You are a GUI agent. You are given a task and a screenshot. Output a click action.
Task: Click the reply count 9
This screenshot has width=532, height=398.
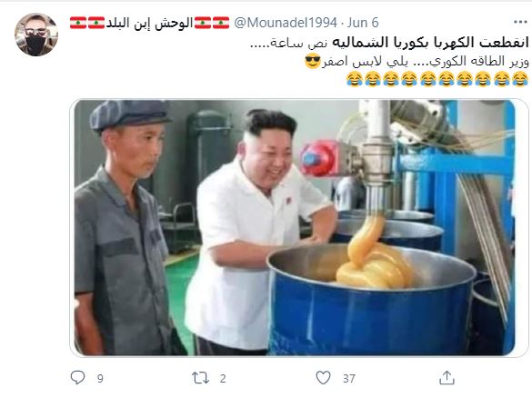100,378
